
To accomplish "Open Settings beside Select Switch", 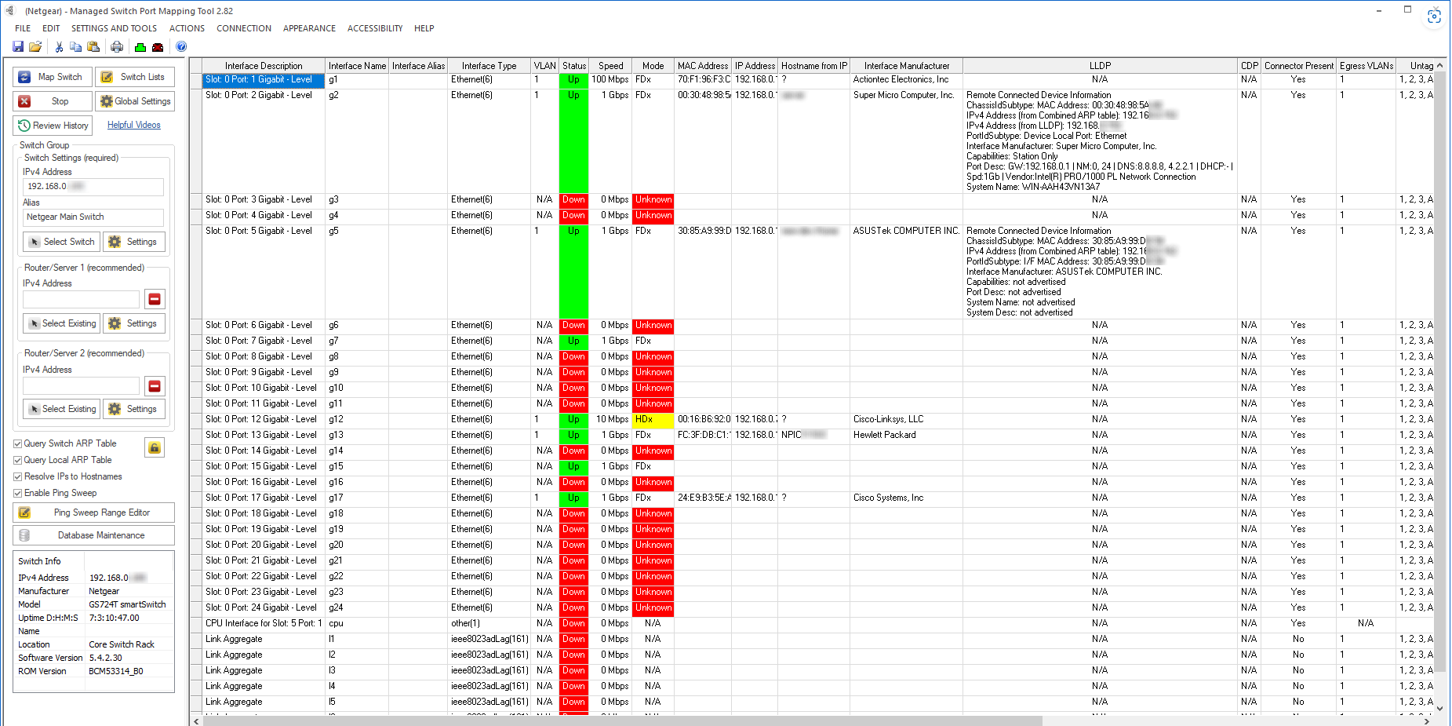I will click(x=133, y=242).
